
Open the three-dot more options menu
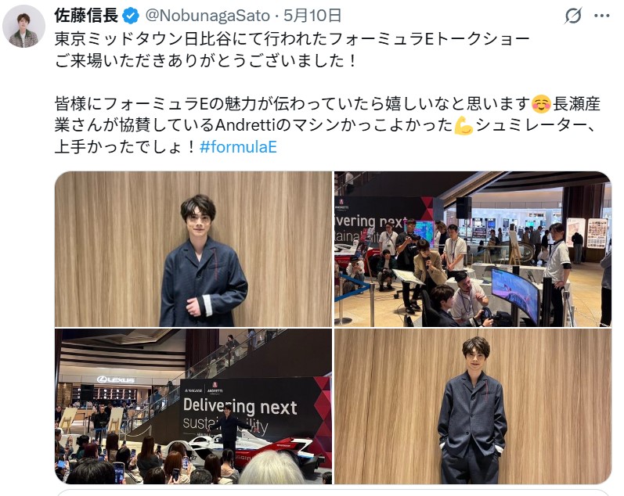click(602, 16)
